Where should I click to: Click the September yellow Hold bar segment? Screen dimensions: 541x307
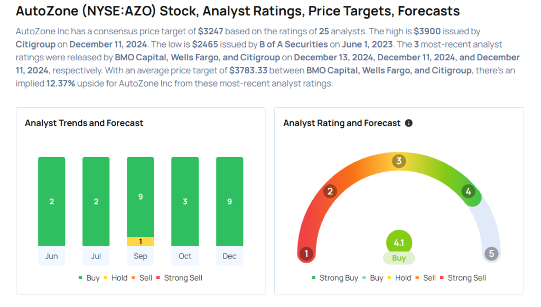click(x=141, y=241)
